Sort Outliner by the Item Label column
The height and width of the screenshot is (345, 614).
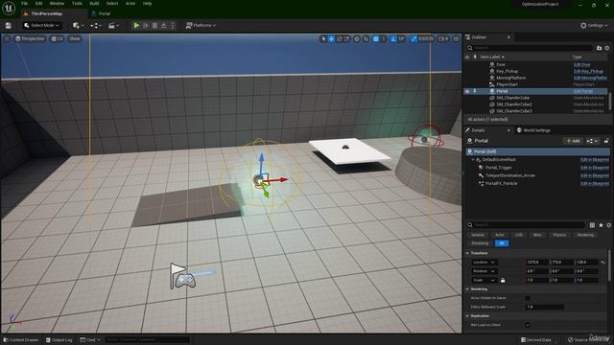point(492,57)
